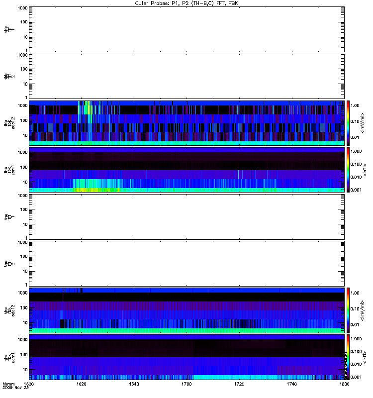
Task: Click the 1640 time axis label
Action: point(134,384)
